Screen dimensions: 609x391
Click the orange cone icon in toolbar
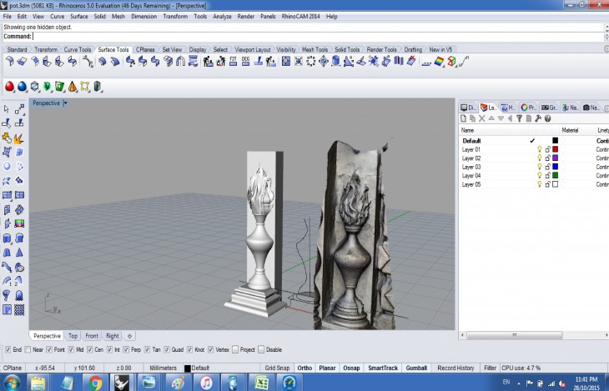pyautogui.click(x=73, y=86)
